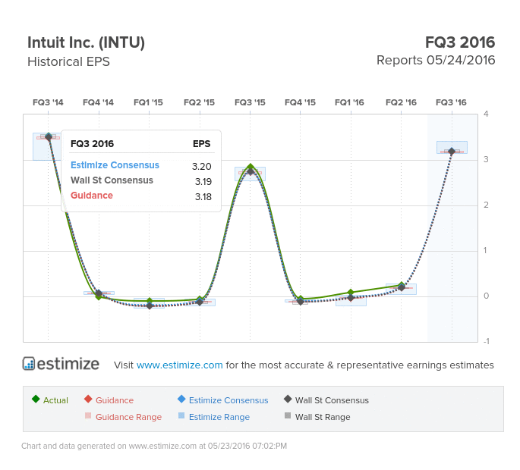Click Estimize Consensus in the tooltip
Viewport: 520px width, 470px height.
(115, 165)
